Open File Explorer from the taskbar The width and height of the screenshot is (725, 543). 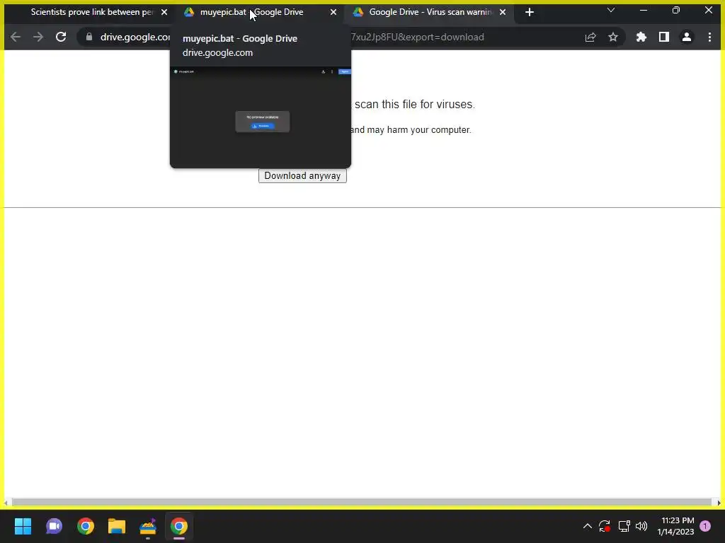tap(117, 526)
